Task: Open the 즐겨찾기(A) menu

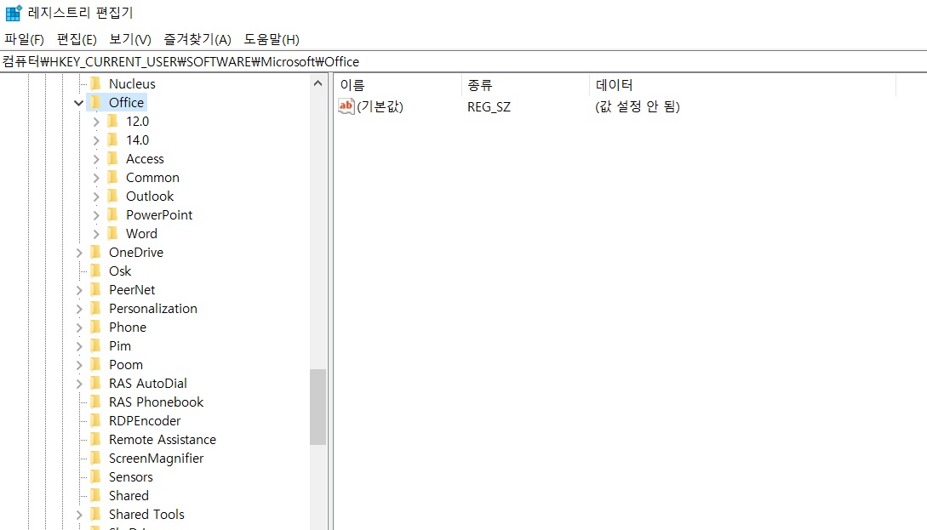Action: click(x=197, y=40)
